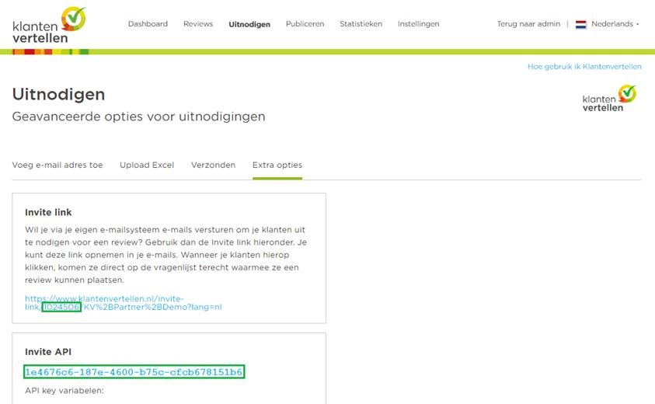Select the Extra opties tab
655x404 pixels.
[277, 165]
